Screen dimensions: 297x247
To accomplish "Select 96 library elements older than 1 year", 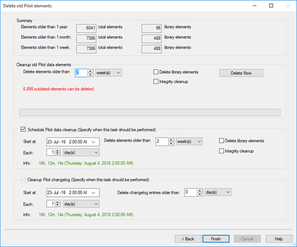I will 152,28.
